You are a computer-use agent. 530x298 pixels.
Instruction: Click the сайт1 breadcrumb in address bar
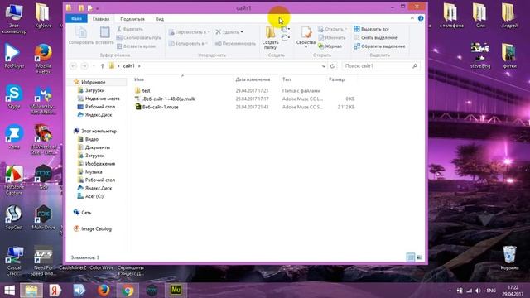[129, 66]
